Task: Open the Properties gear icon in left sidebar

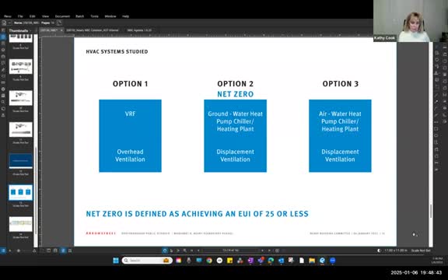Action: 3,89
